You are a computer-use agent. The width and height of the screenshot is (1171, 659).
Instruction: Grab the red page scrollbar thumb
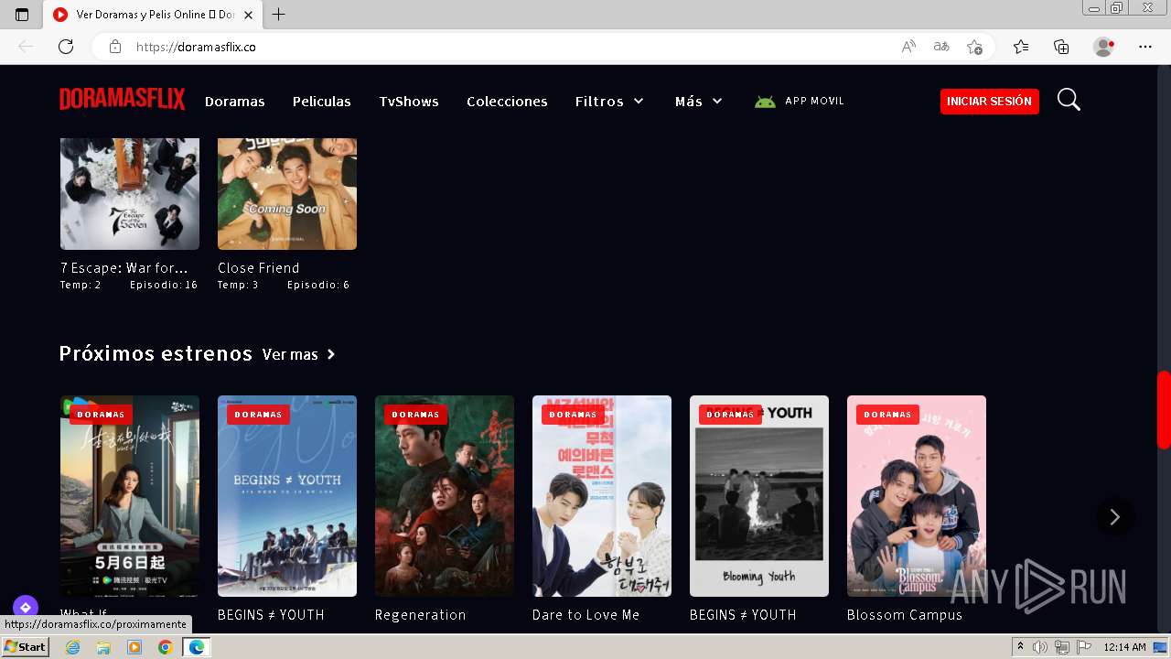(x=1164, y=409)
